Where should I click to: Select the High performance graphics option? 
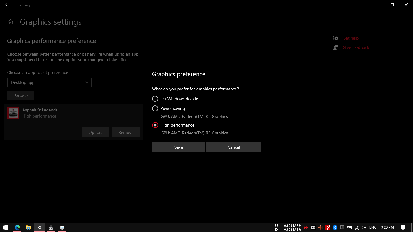(x=154, y=125)
